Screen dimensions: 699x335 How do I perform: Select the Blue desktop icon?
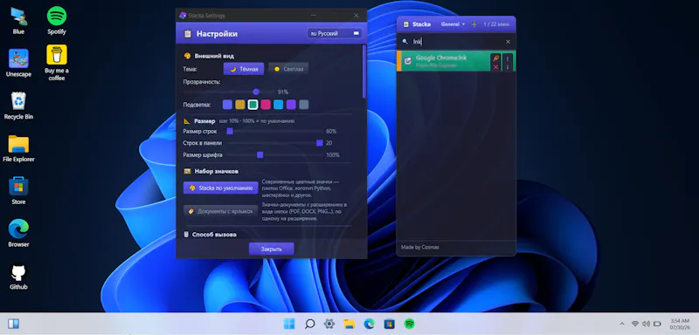[x=18, y=20]
